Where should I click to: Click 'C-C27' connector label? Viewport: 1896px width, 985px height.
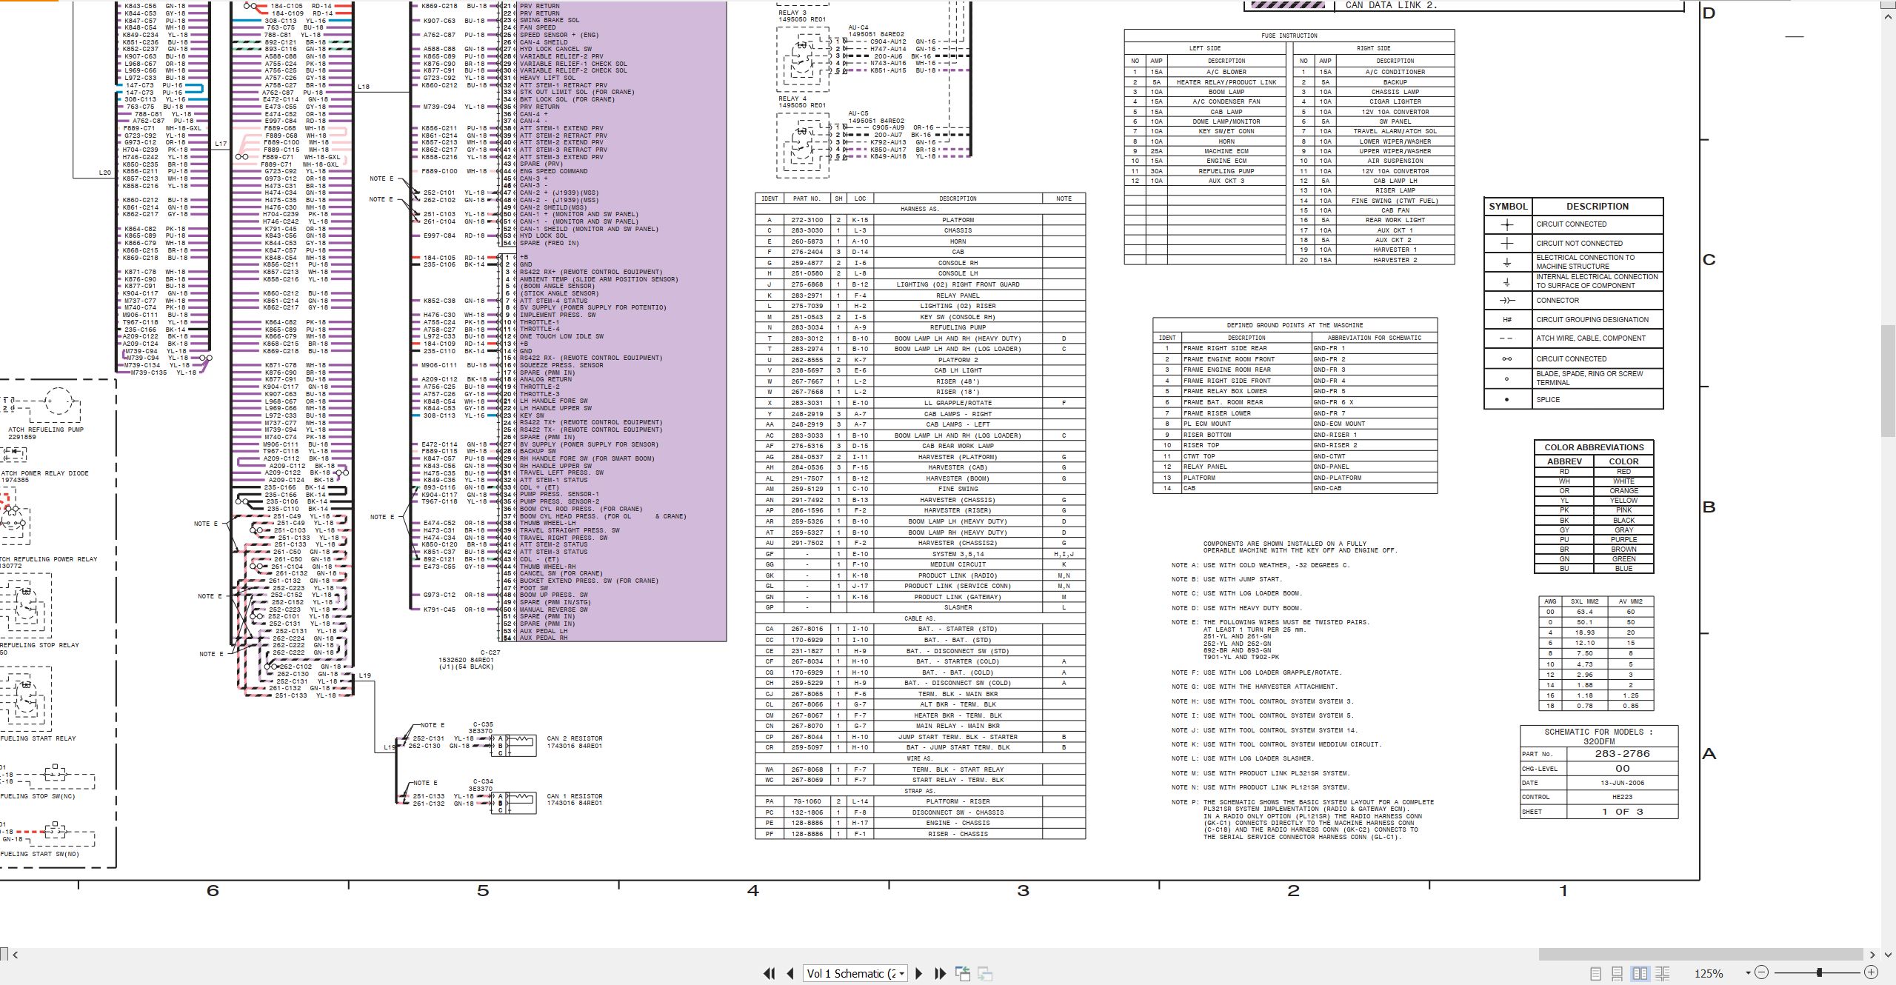point(490,652)
